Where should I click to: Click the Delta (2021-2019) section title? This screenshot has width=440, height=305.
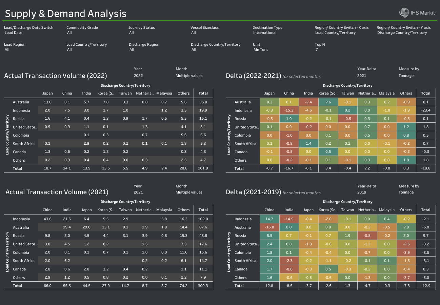pos(253,192)
